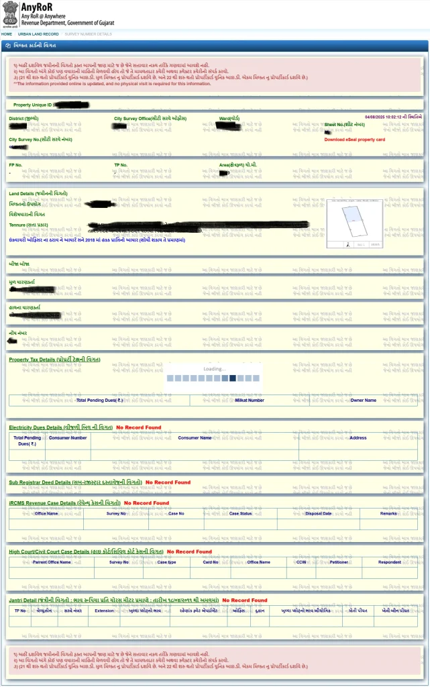Open the Sub Registrar Deed Details heading
This screenshot has width=430, height=687.
75,482
